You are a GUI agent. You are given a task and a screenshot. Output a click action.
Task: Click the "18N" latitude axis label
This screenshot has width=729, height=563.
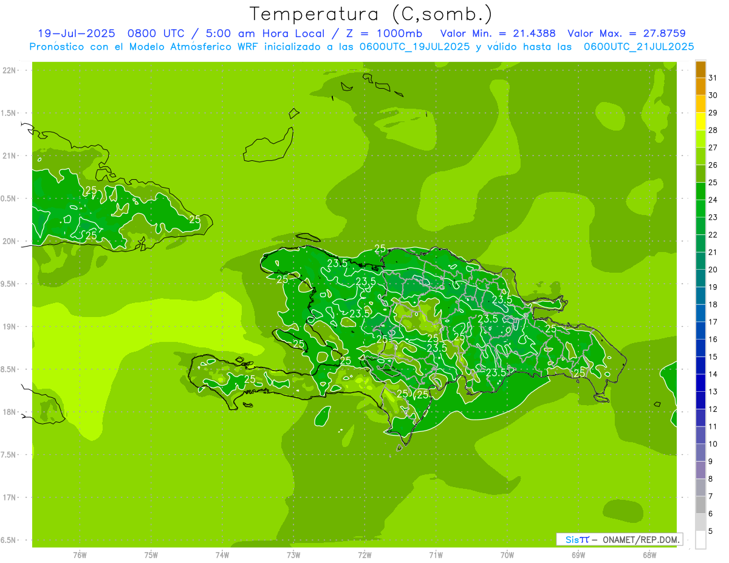[x=10, y=412]
